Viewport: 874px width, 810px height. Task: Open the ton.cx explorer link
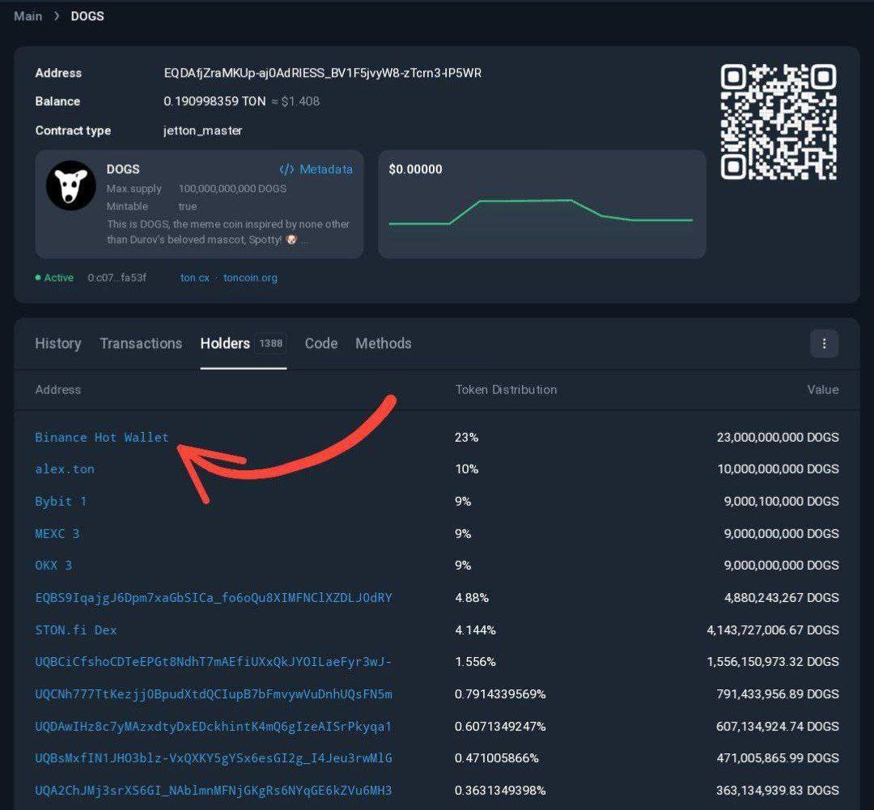[194, 278]
